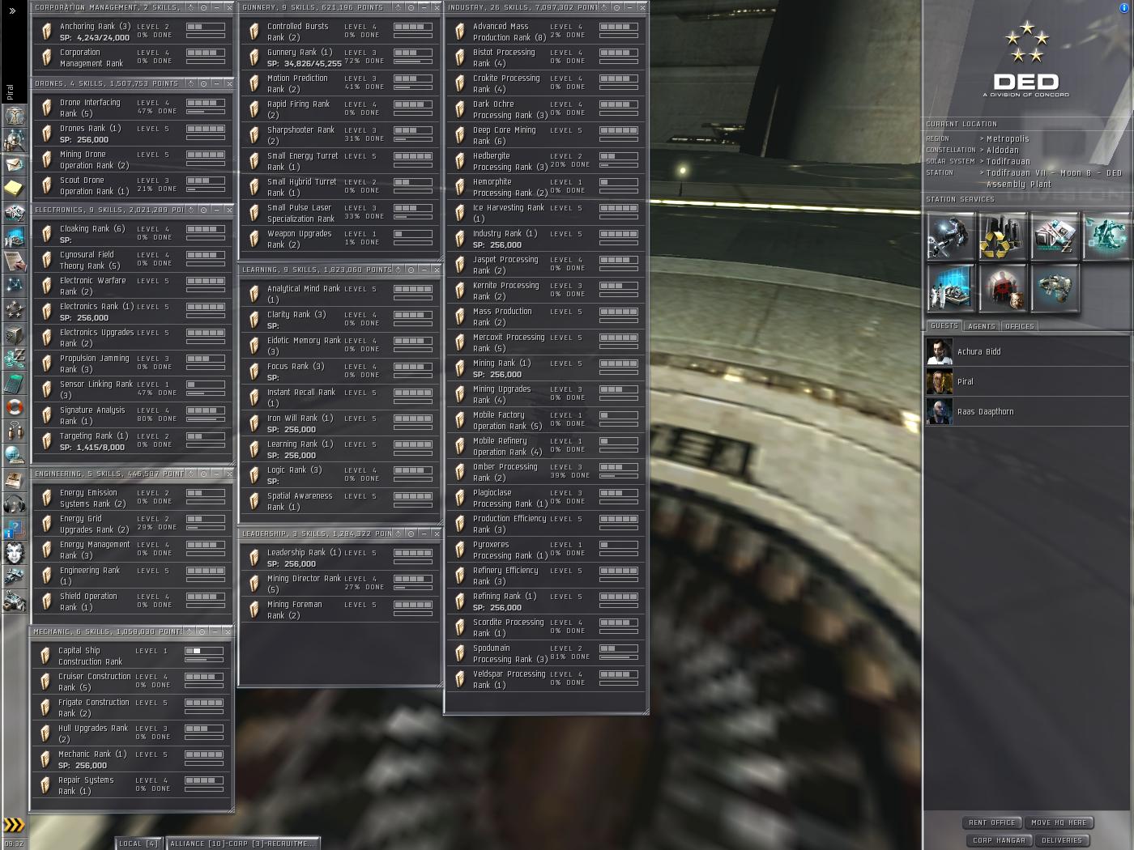Open the Corp Hangar button
Viewport: 1134px width, 850px height.
coord(999,840)
